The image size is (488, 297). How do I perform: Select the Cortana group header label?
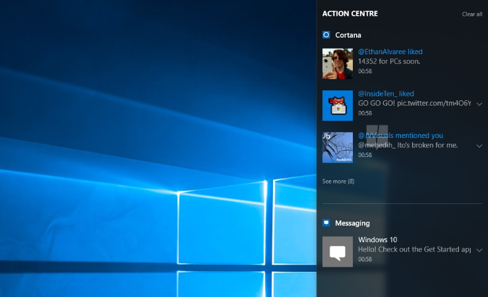348,35
